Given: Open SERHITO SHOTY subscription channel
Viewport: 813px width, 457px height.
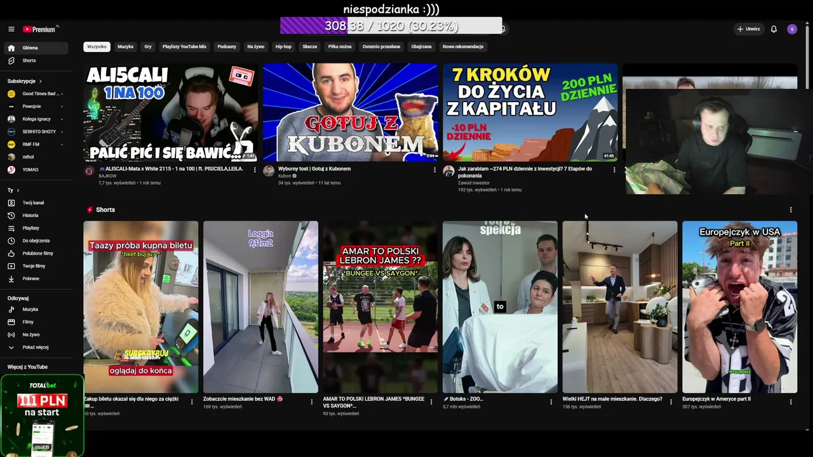Looking at the screenshot, I should [x=36, y=131].
